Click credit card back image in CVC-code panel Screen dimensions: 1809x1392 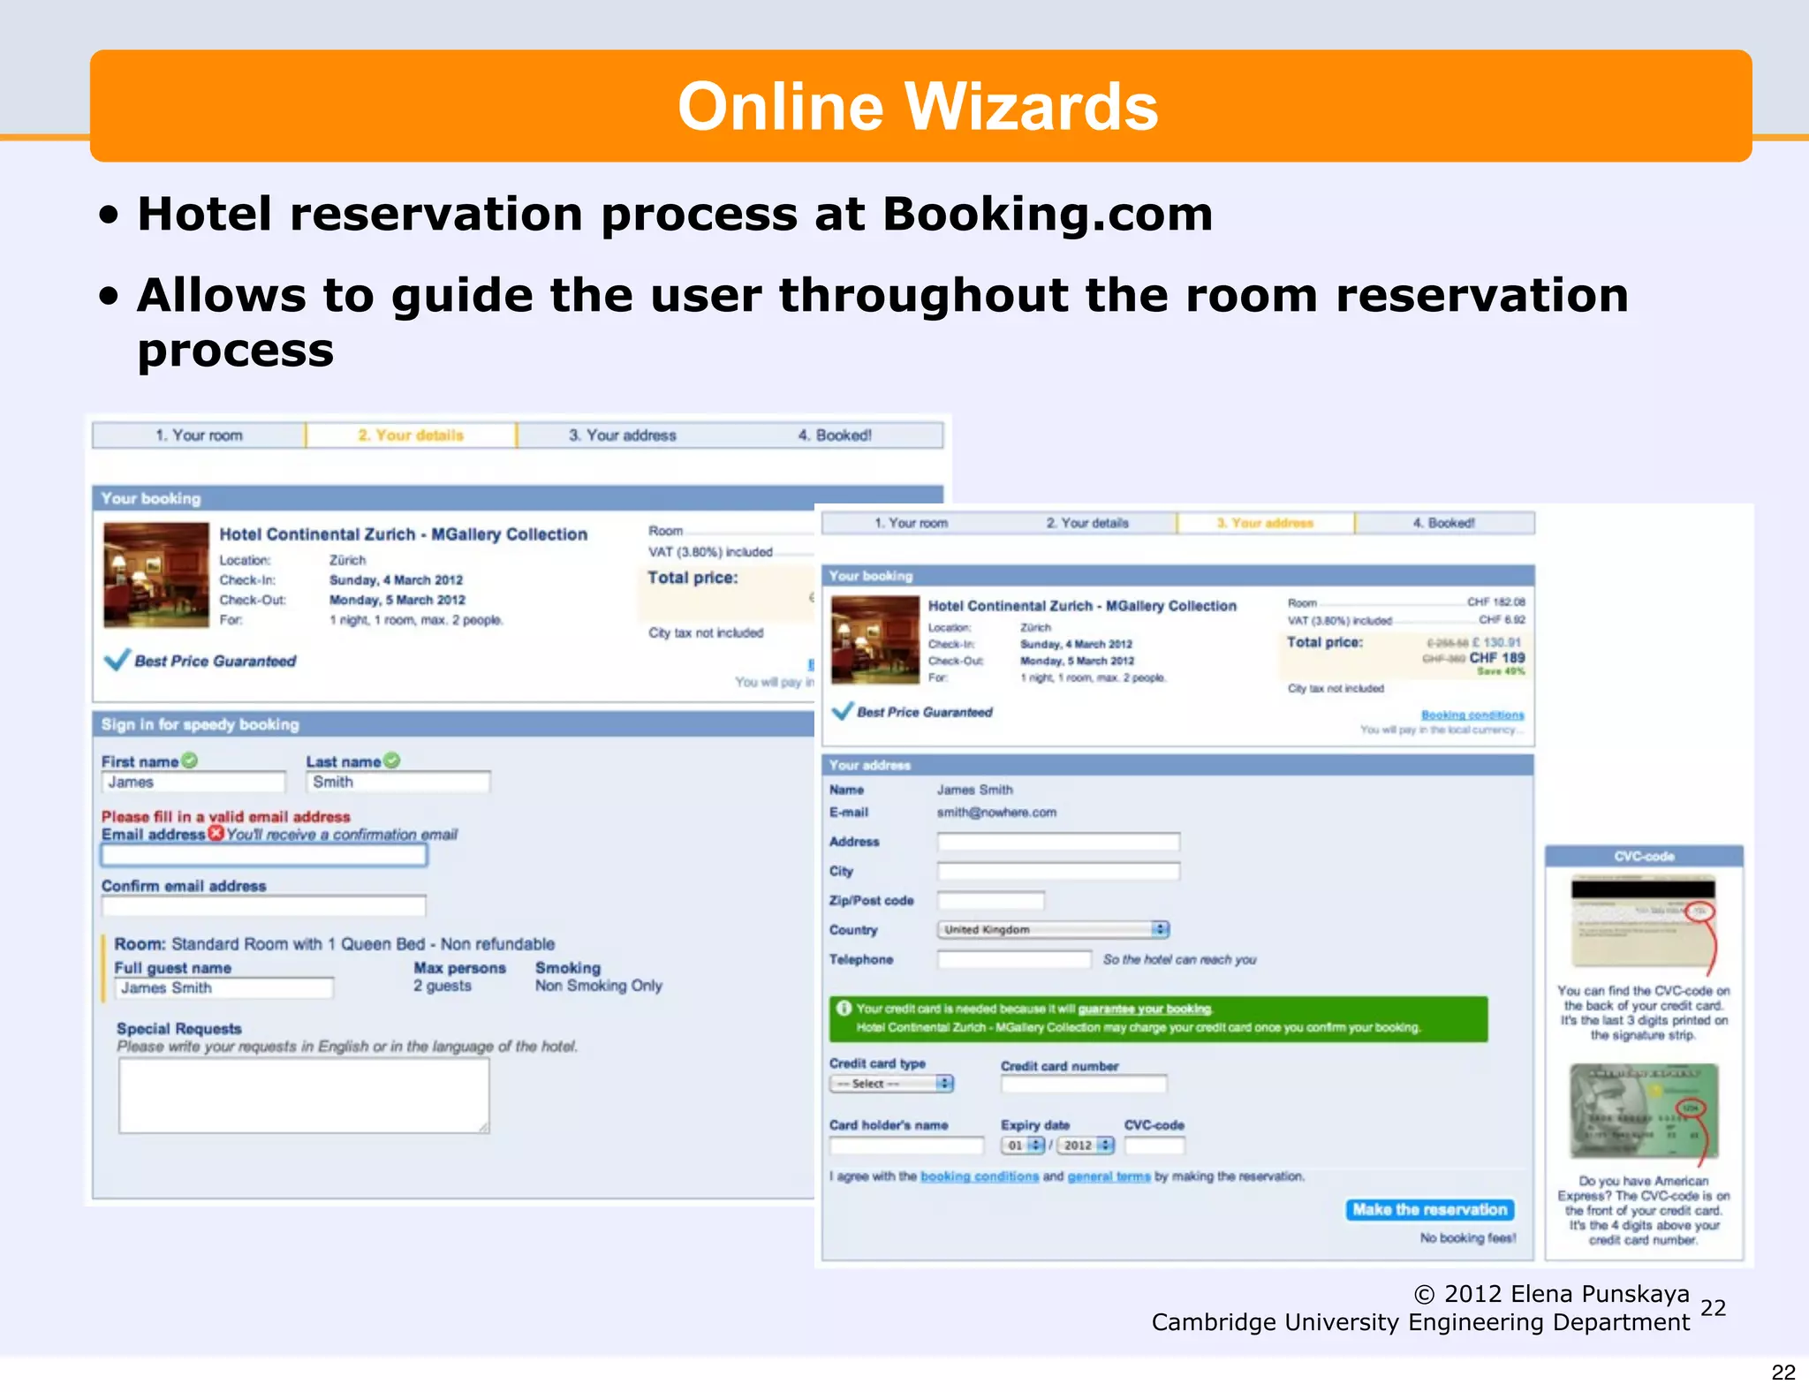click(1643, 921)
